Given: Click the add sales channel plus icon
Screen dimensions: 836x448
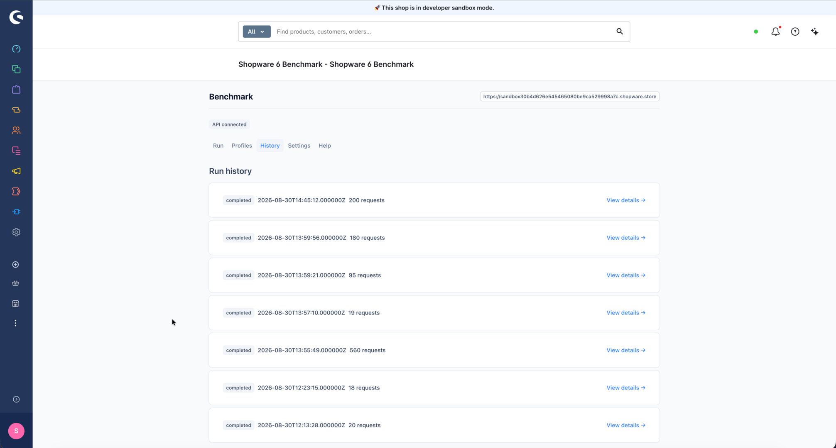Looking at the screenshot, I should pyautogui.click(x=16, y=265).
